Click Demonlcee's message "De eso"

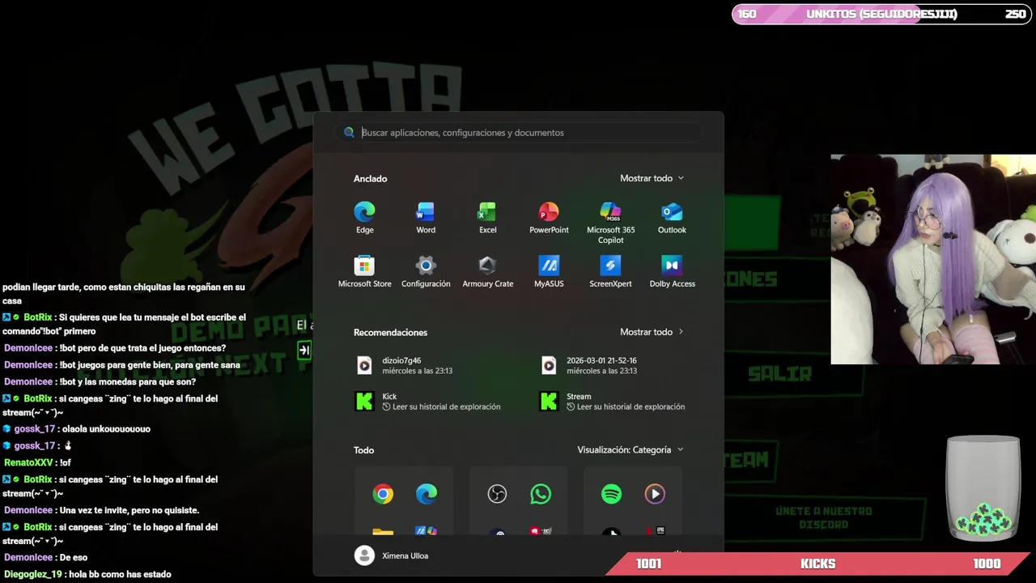click(x=73, y=557)
